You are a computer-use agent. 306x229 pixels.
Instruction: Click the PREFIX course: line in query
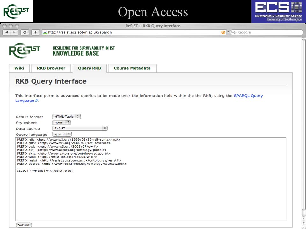click(72, 164)
